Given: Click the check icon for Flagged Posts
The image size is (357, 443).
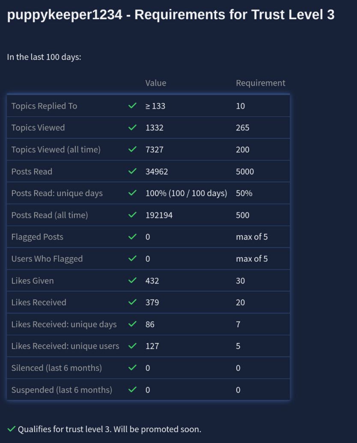Looking at the screenshot, I should 133,237.
